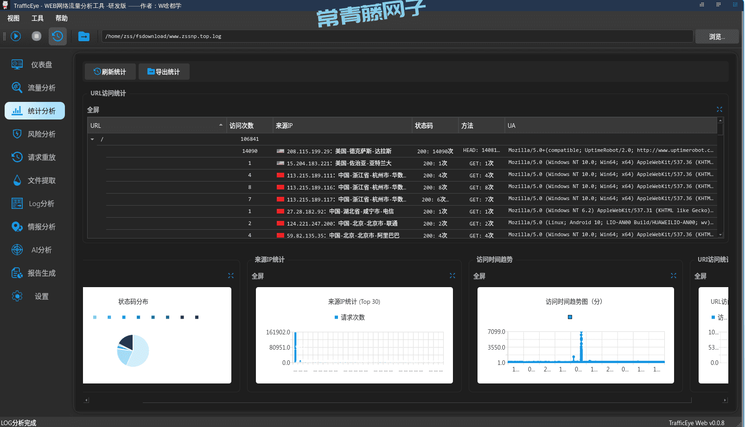Collapse the root "/" URL tree row
745x427 pixels.
tap(92, 139)
